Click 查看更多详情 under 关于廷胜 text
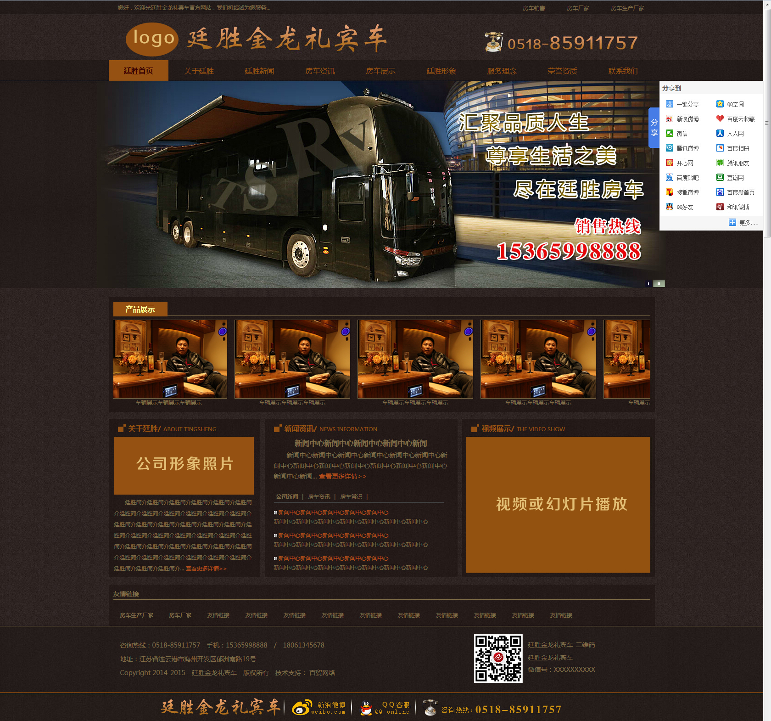Viewport: 771px width, 721px height. (x=206, y=568)
